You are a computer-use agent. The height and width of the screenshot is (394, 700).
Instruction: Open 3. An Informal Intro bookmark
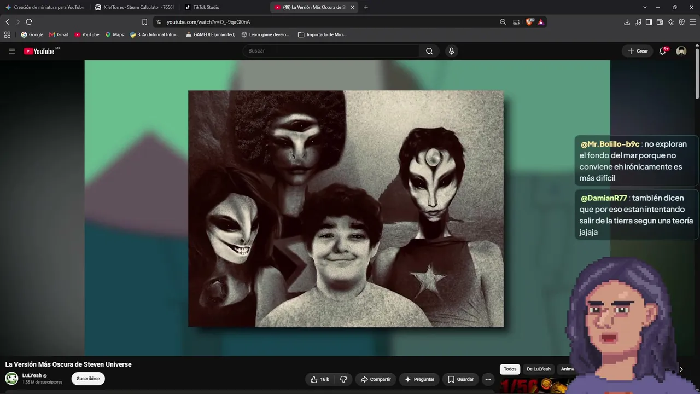tap(155, 34)
